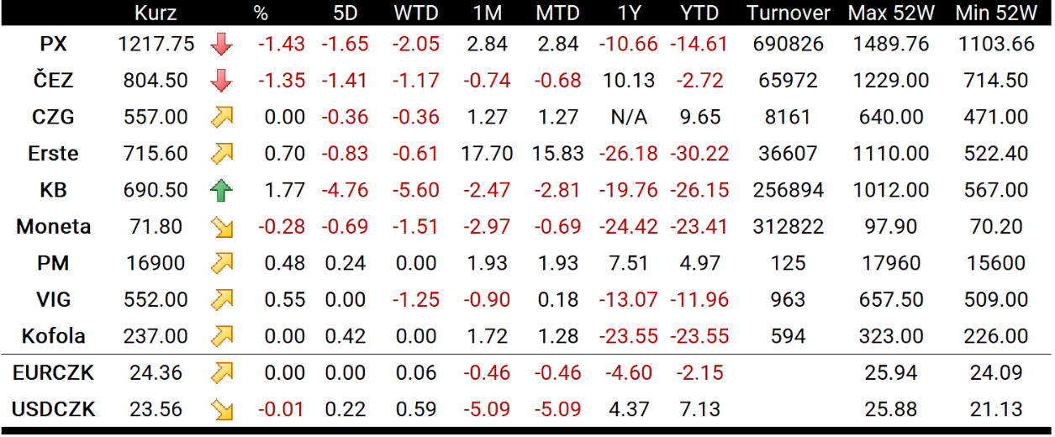Click the green up arrow for KB
Image resolution: width=1055 pixels, height=437 pixels.
point(221,191)
